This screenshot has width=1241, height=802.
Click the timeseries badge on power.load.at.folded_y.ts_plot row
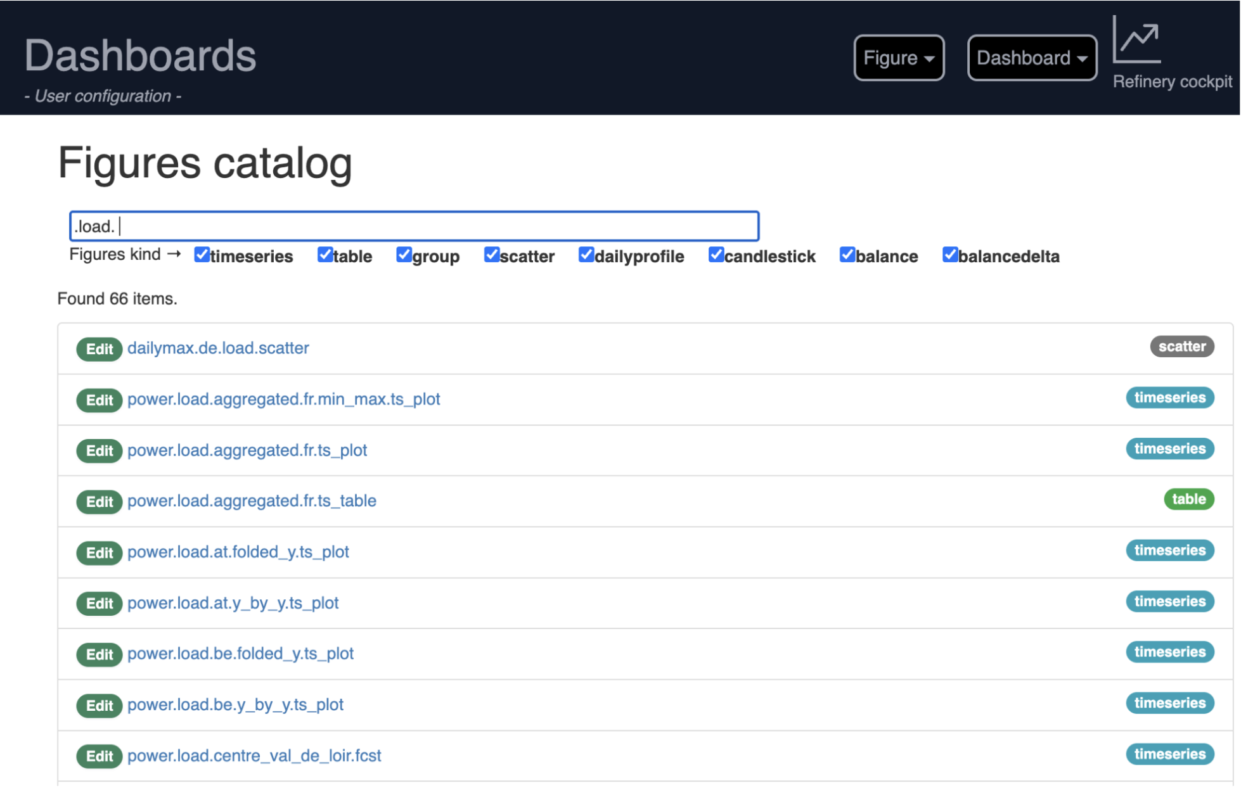[x=1169, y=551]
